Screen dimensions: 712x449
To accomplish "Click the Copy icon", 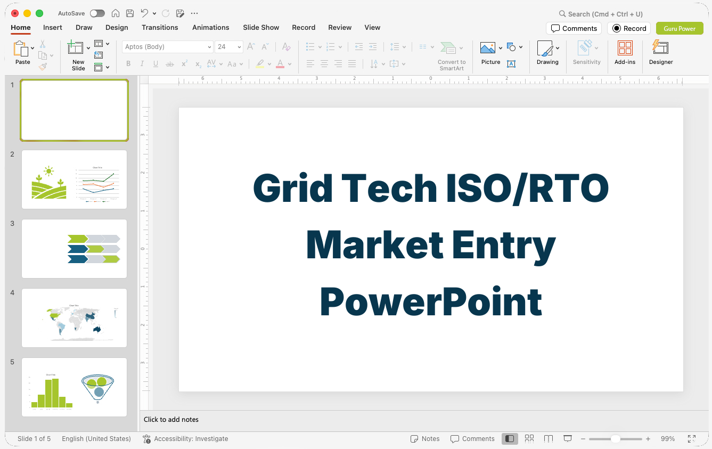I will tap(43, 55).
